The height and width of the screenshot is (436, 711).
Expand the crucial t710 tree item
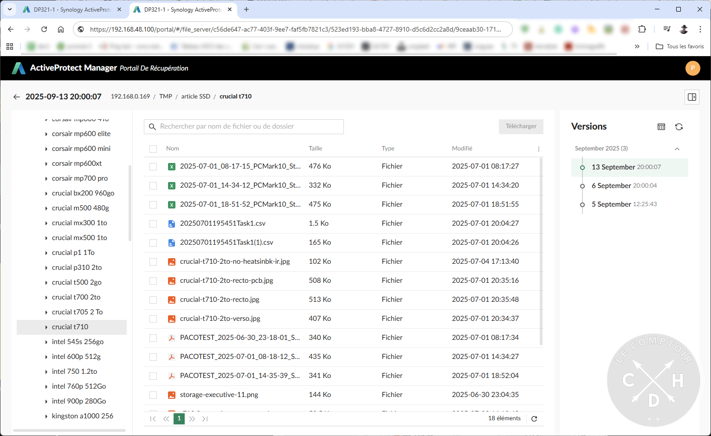pyautogui.click(x=46, y=327)
